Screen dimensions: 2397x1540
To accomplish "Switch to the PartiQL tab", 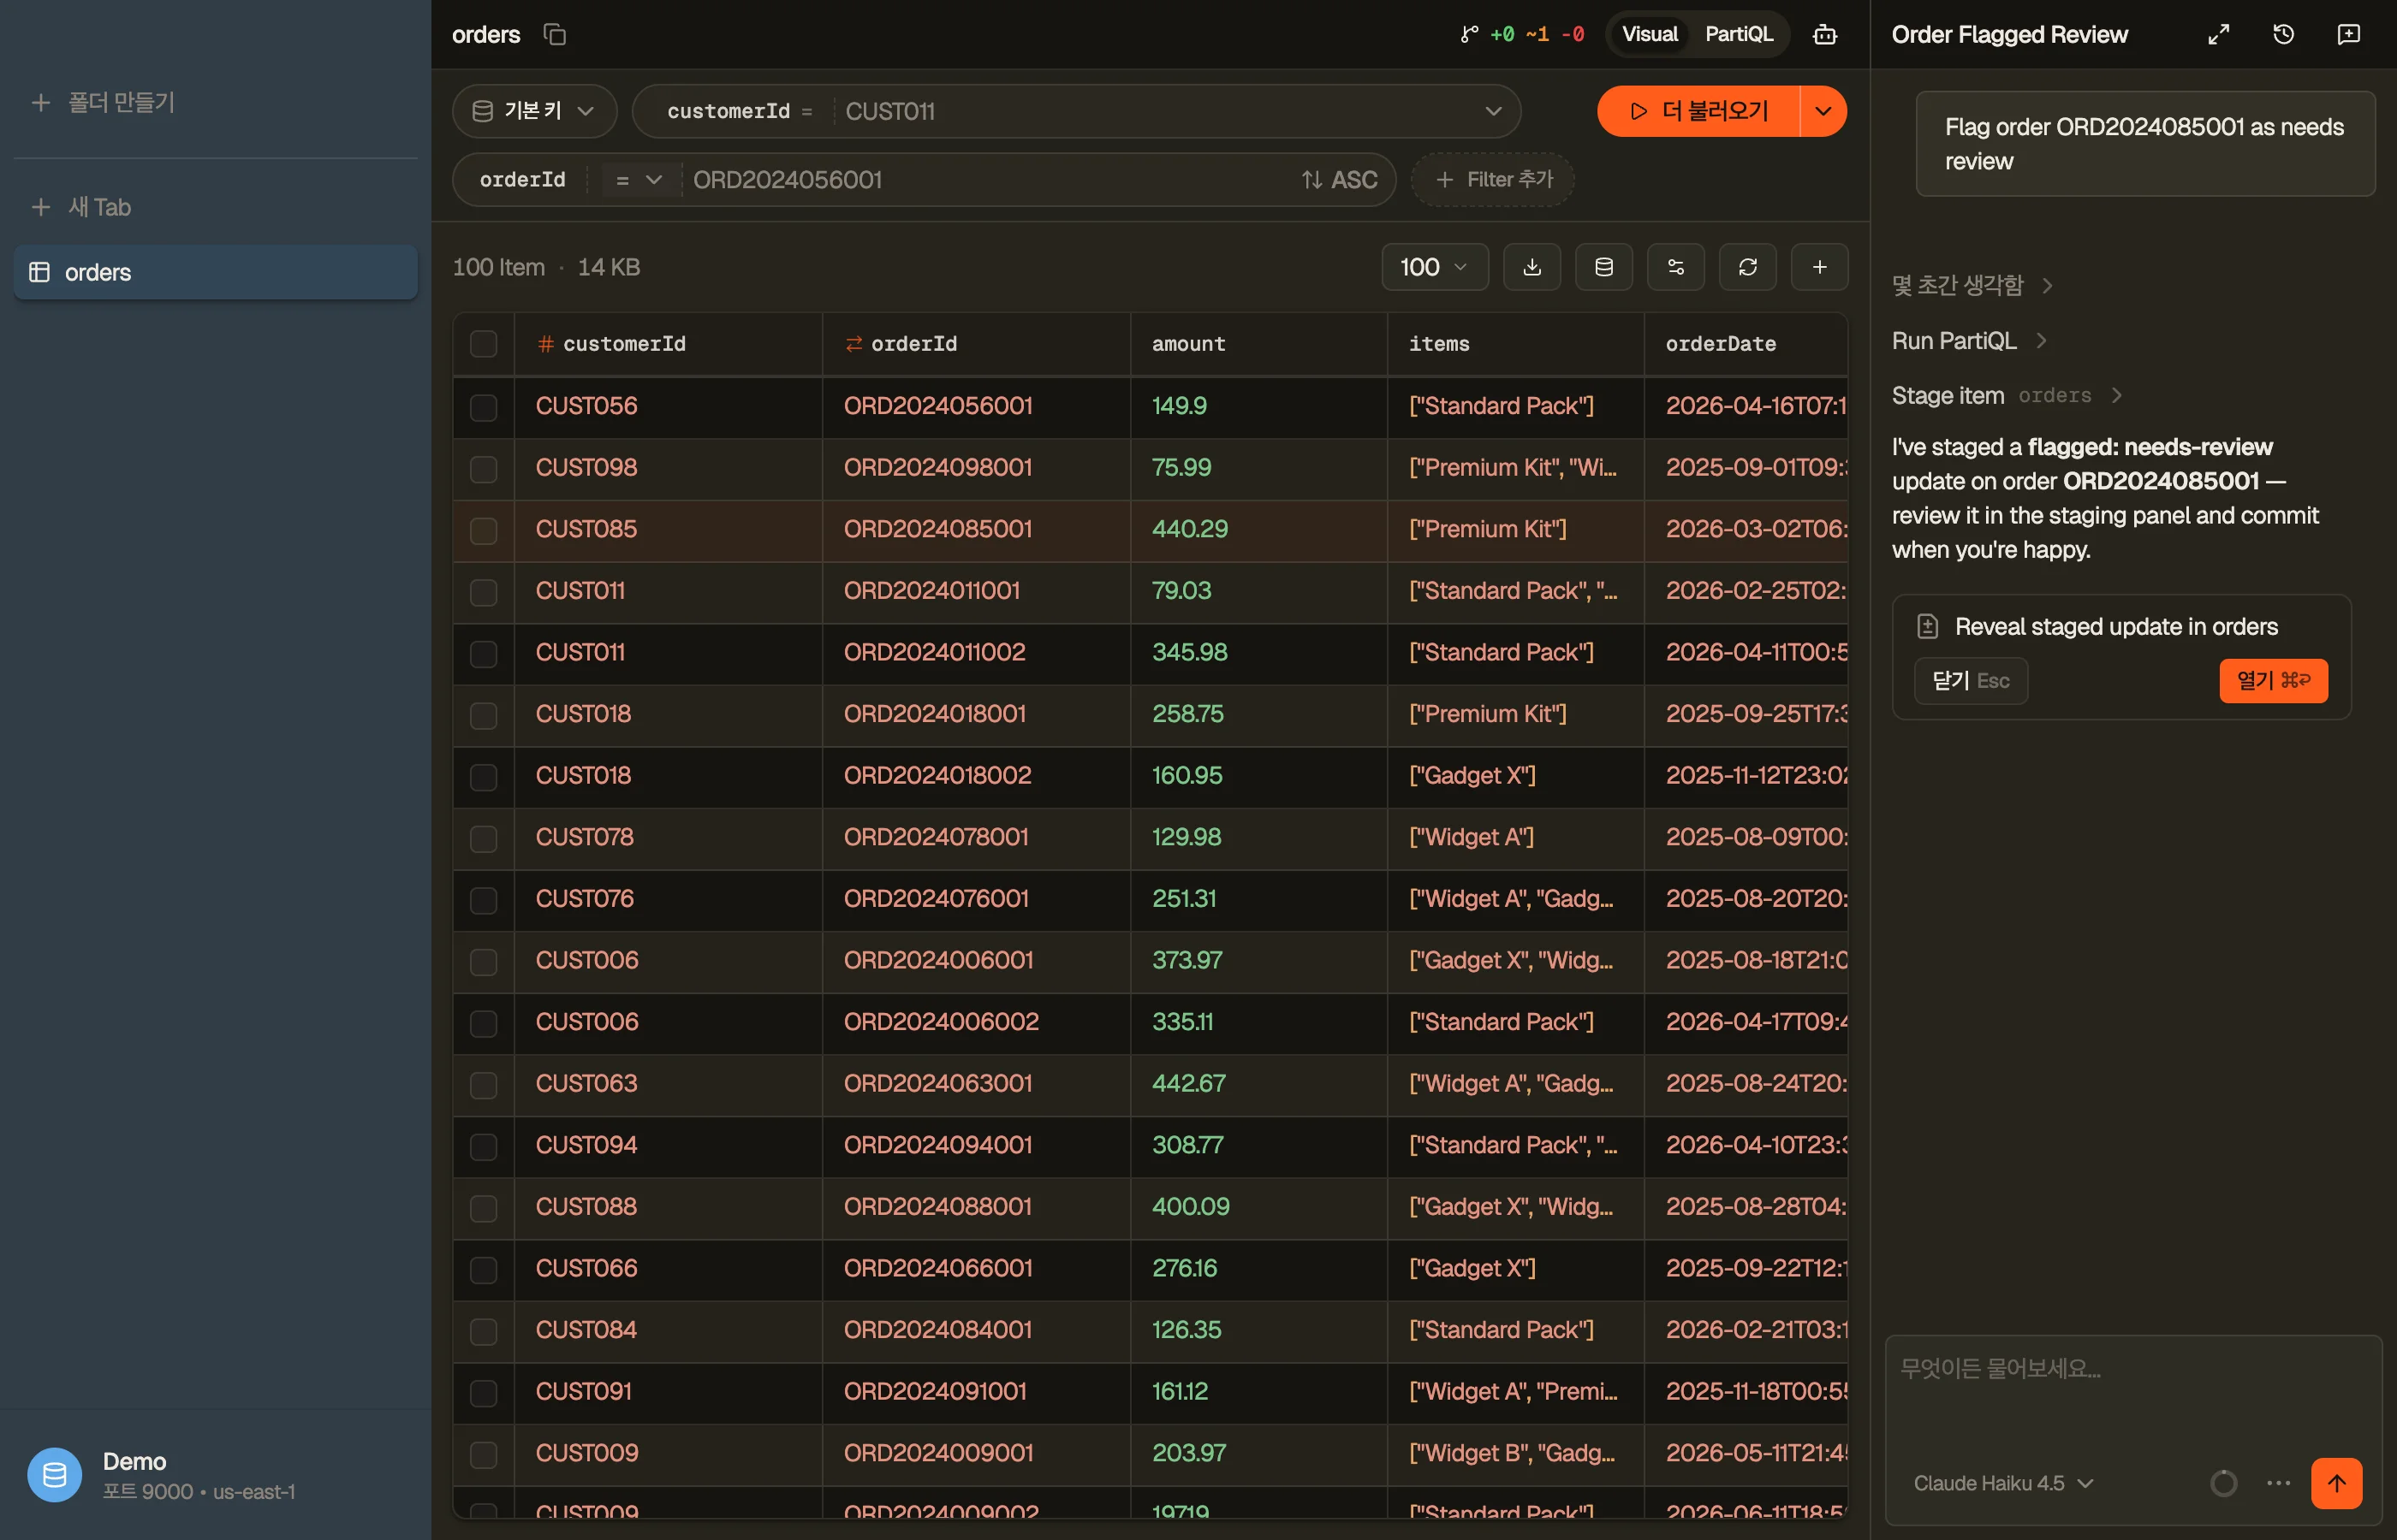I will click(x=1738, y=34).
